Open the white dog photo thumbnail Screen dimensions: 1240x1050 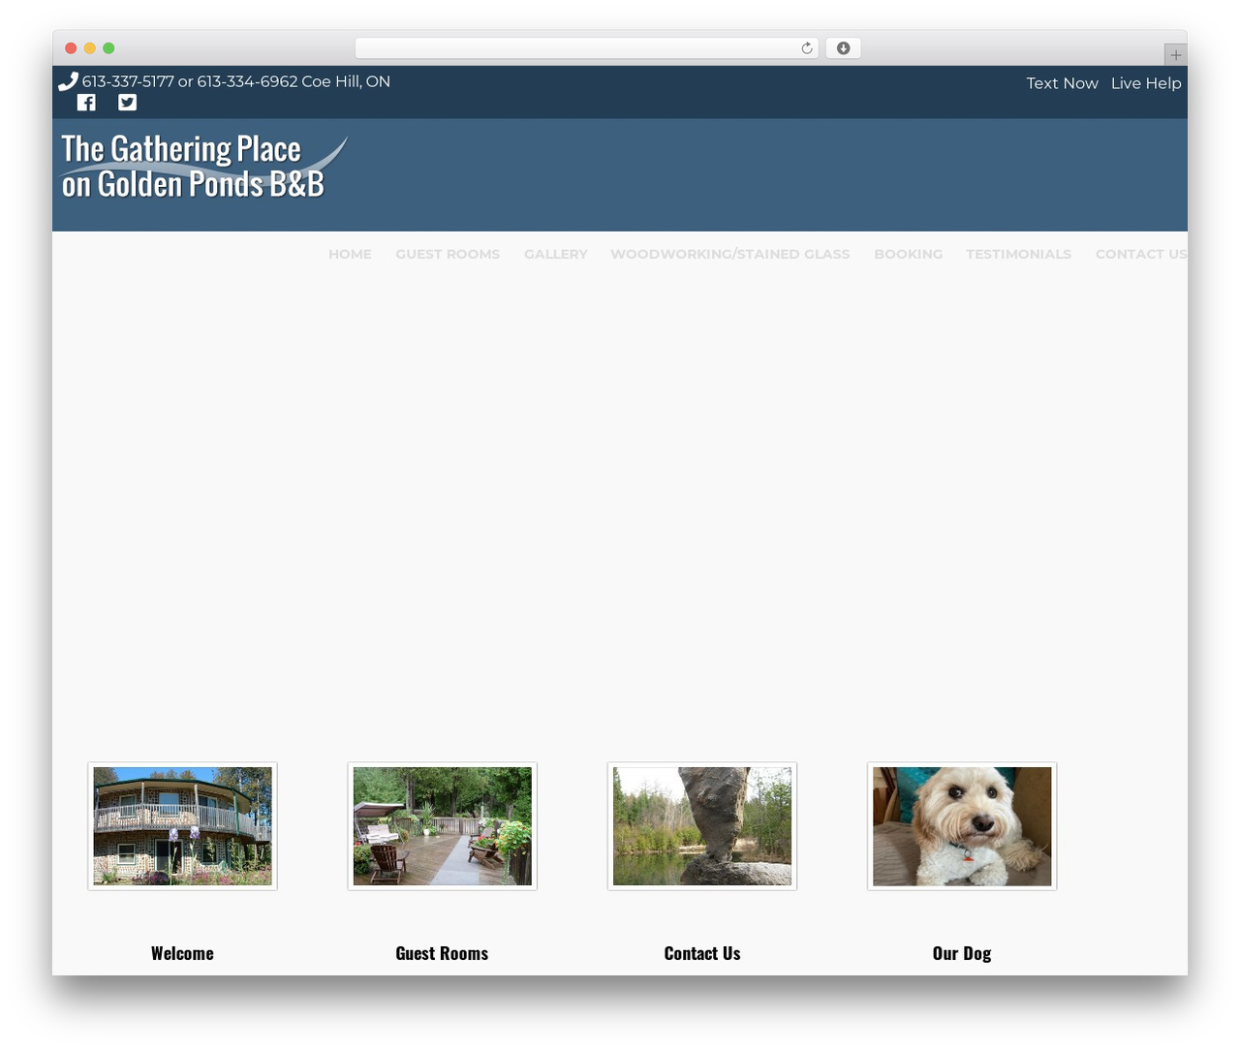coord(961,826)
